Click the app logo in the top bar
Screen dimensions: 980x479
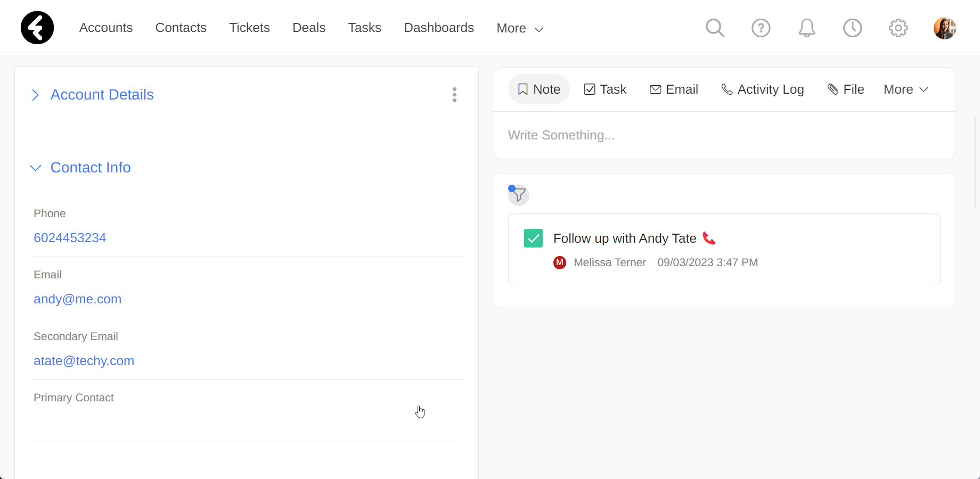coord(37,28)
